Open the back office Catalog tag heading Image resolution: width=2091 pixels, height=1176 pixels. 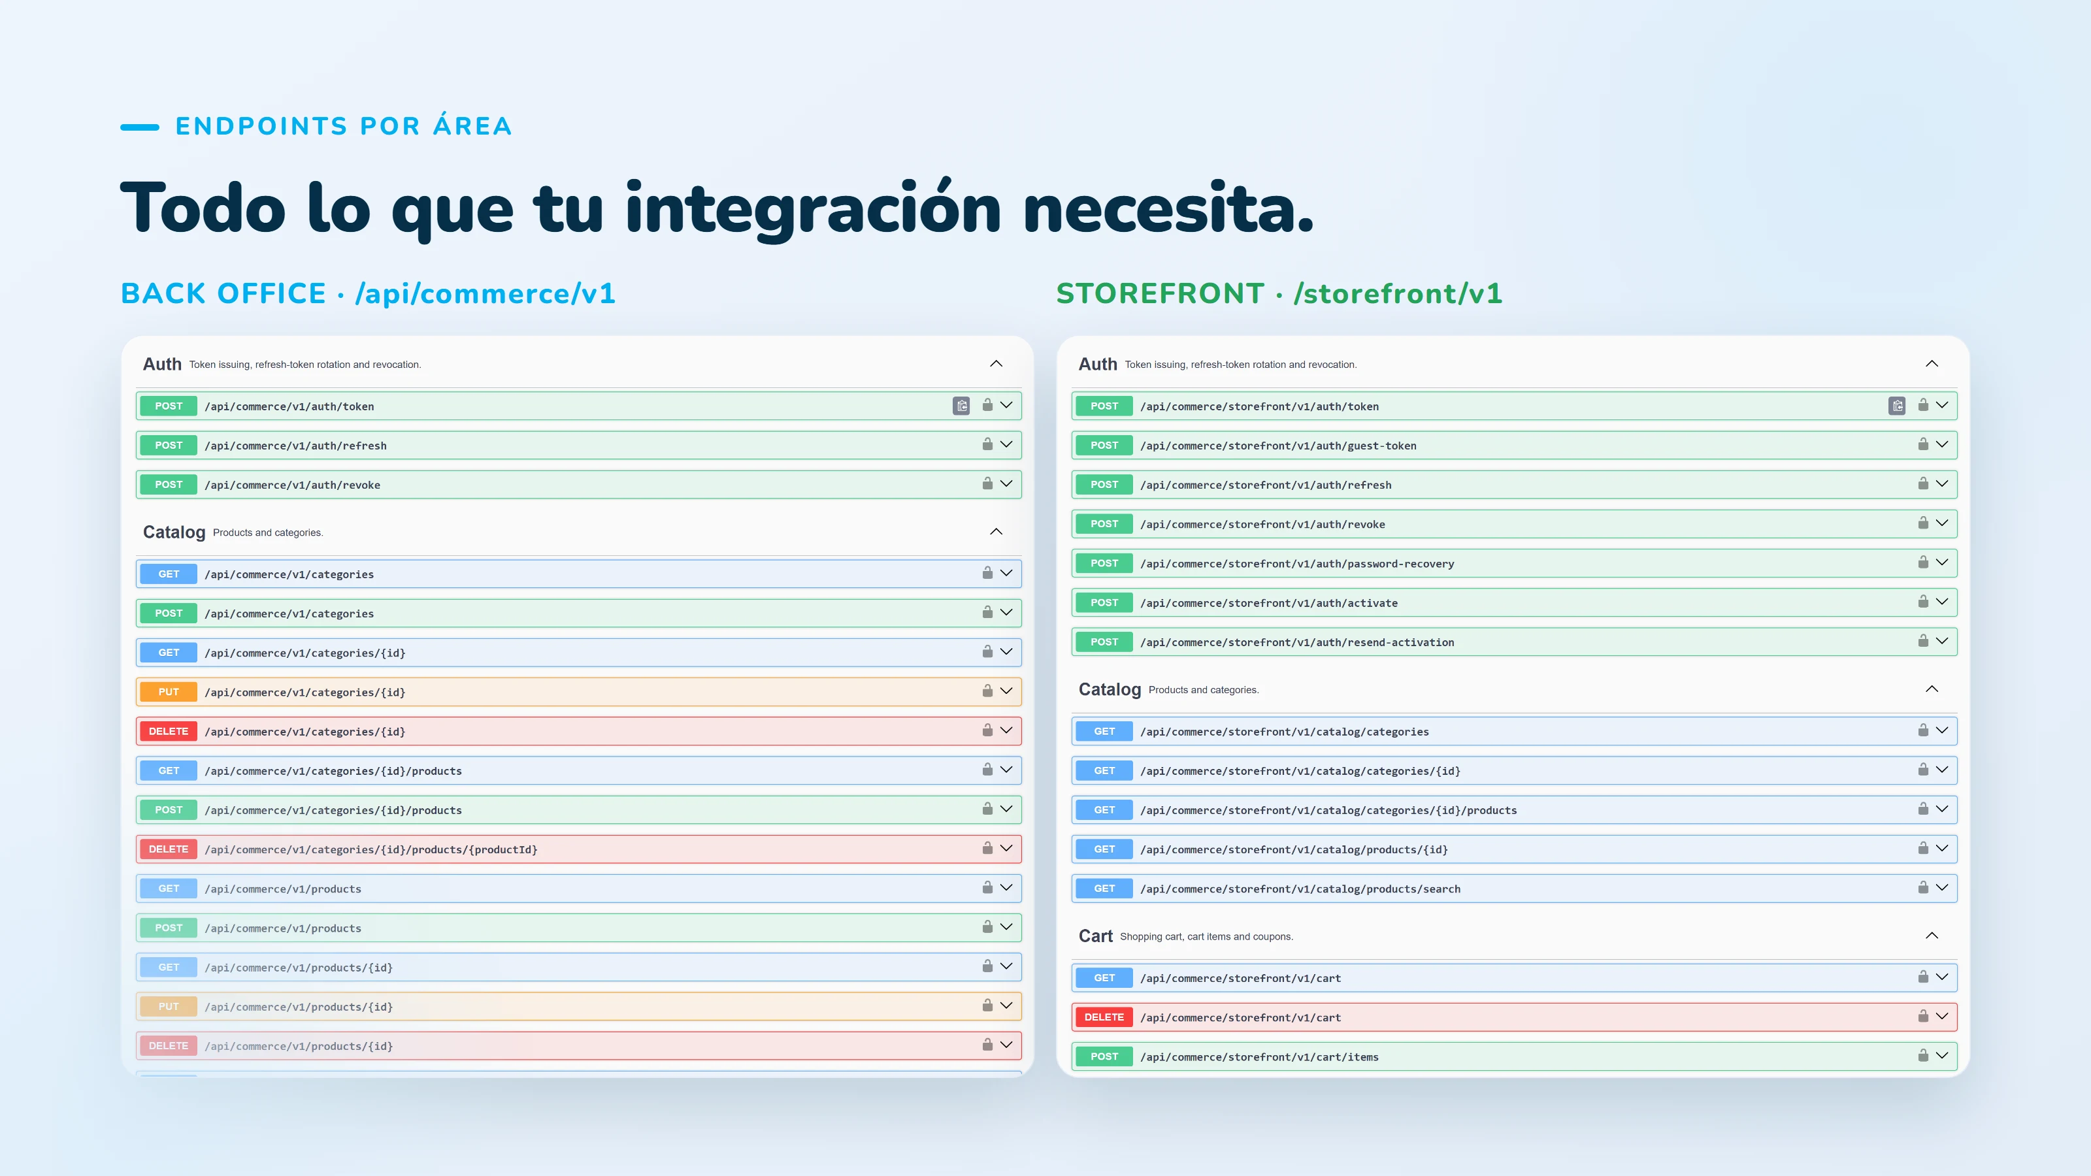click(x=174, y=532)
